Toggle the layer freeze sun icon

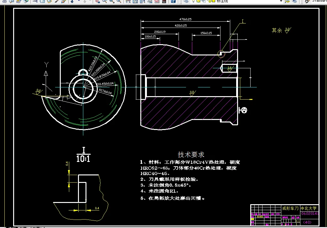click(198, 1)
